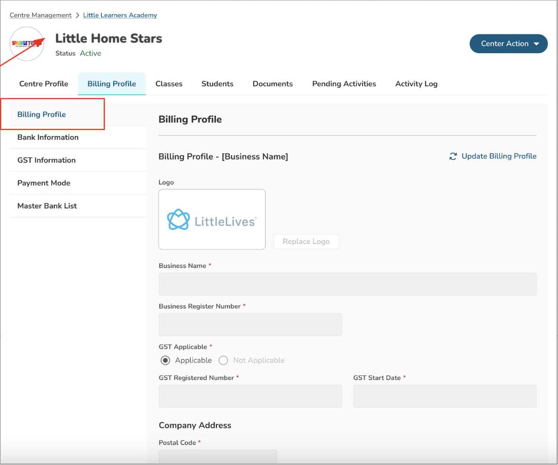Open the Center Action dropdown
This screenshot has height=465, width=558.
click(509, 44)
